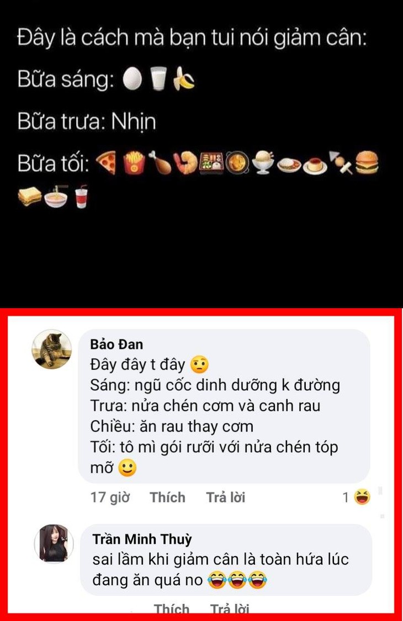Click the pizza slice emoji
Viewport: 403px width, 621px height.
coord(106,162)
